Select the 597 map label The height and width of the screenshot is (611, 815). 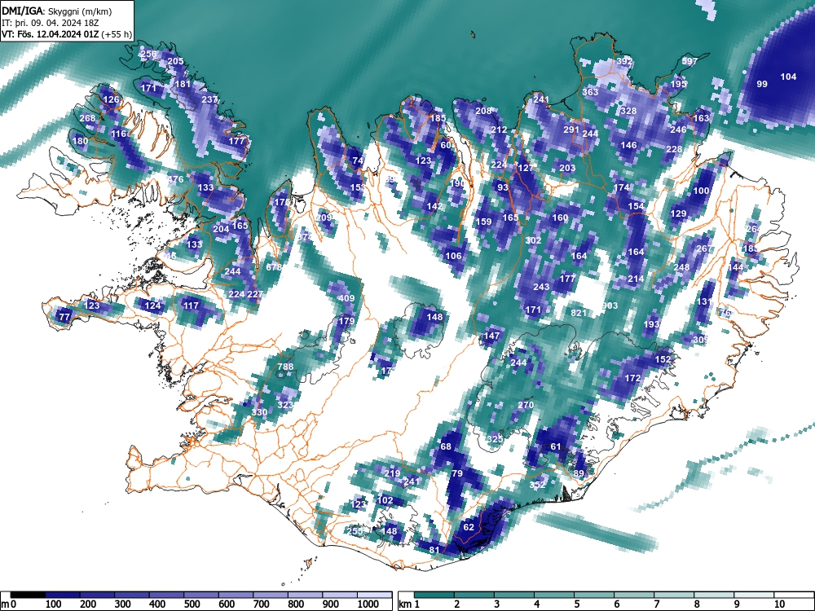point(689,61)
